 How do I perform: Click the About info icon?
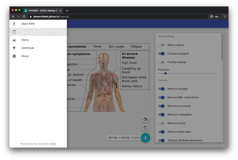pyautogui.click(x=14, y=56)
